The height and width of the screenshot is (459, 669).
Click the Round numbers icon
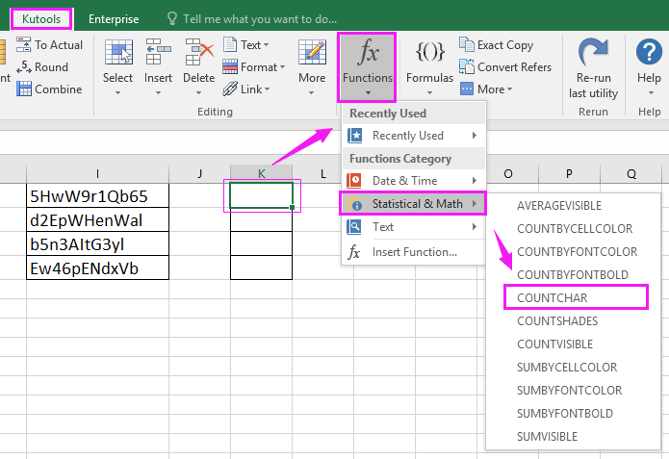coord(23,67)
